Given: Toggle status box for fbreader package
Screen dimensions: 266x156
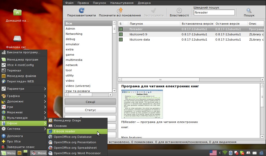Looking at the screenshot, I should click(121, 29).
